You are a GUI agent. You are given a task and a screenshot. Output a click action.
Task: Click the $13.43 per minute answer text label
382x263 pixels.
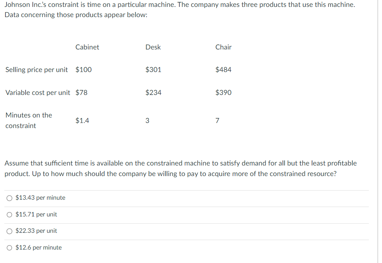click(x=40, y=198)
